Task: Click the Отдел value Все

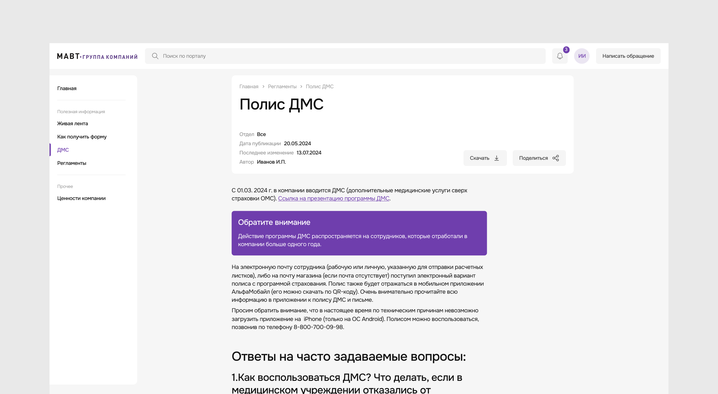Action: pyautogui.click(x=261, y=134)
